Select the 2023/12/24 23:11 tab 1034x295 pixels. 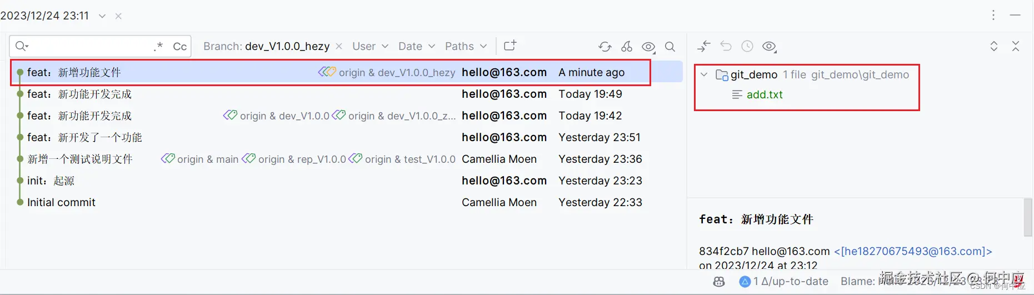[x=44, y=16]
